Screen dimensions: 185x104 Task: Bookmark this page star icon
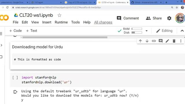177,8
